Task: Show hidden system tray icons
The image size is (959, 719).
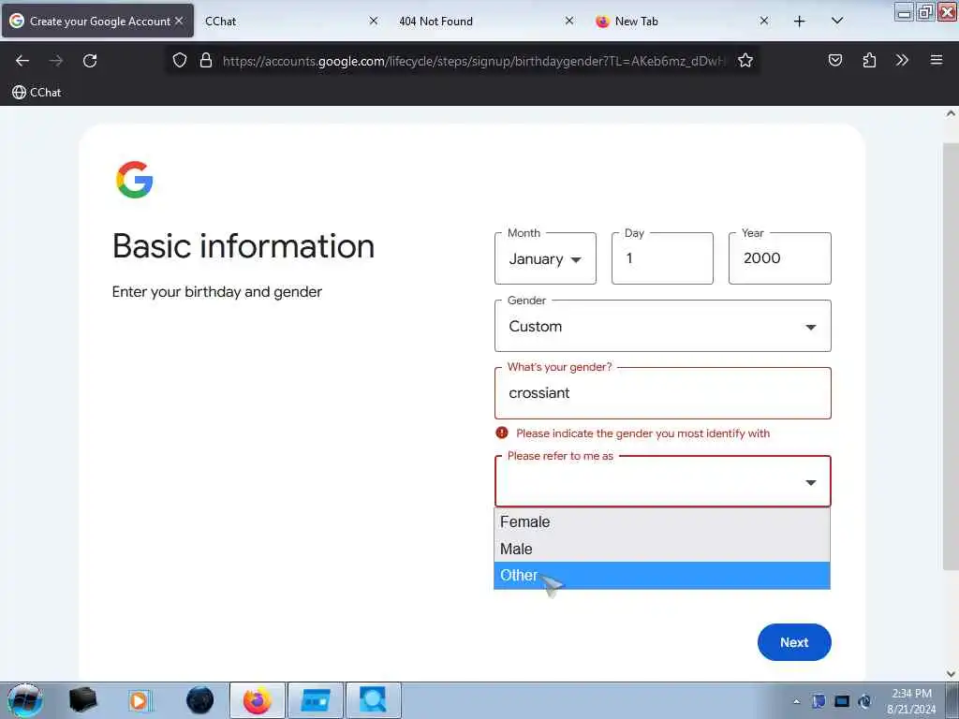Action: (x=796, y=701)
